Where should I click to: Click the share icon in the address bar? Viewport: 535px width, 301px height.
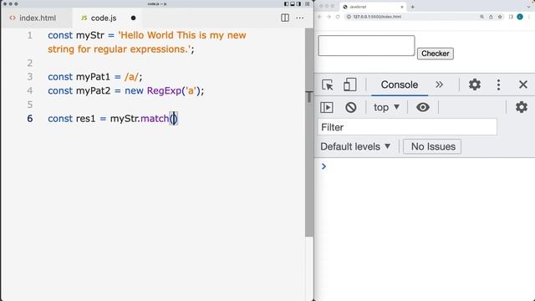[x=491, y=17]
